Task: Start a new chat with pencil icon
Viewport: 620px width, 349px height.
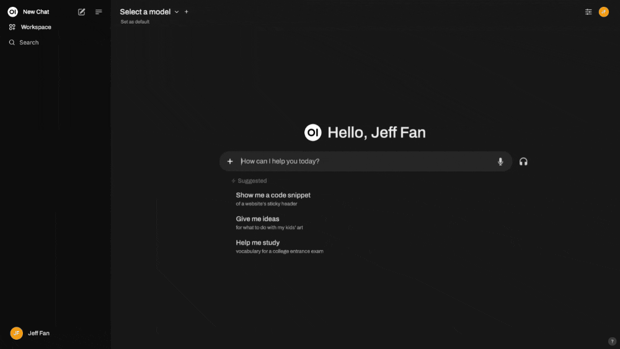Action: (81, 12)
